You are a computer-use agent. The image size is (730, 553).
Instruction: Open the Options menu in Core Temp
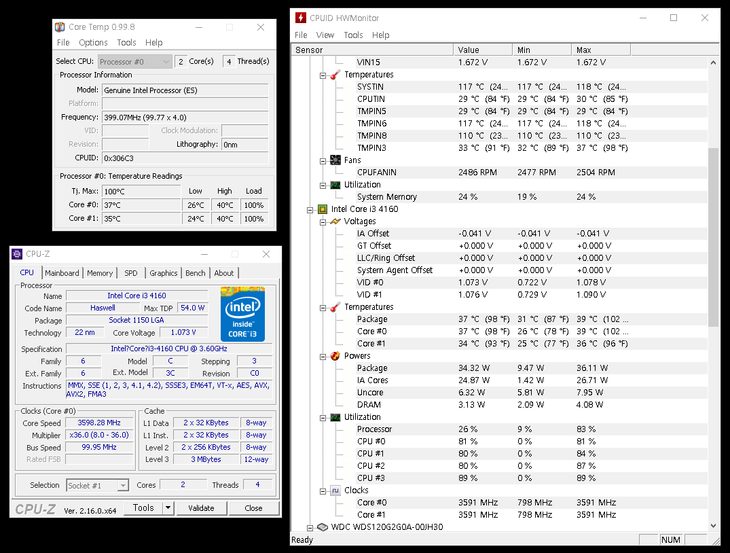[x=93, y=43]
